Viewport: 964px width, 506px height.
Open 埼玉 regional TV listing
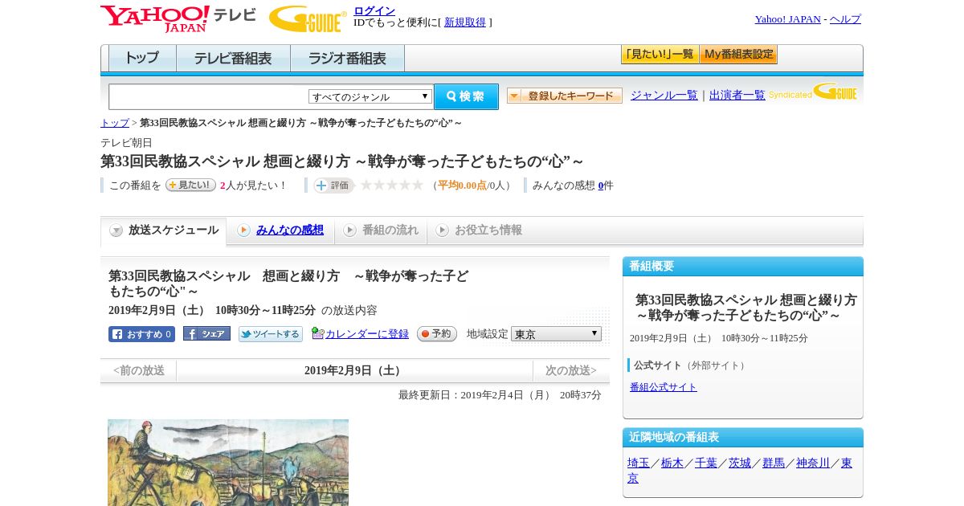(x=639, y=463)
